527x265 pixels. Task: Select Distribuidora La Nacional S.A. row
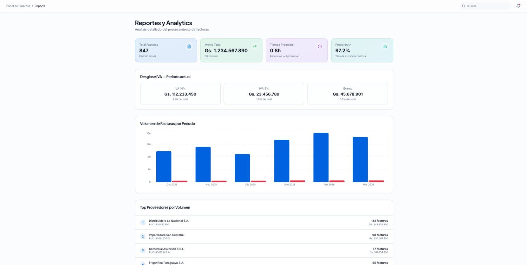264,223
